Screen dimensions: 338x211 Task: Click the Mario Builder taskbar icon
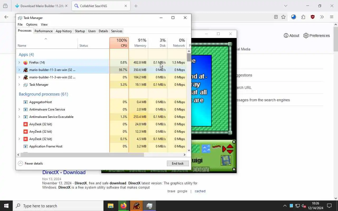137,206
